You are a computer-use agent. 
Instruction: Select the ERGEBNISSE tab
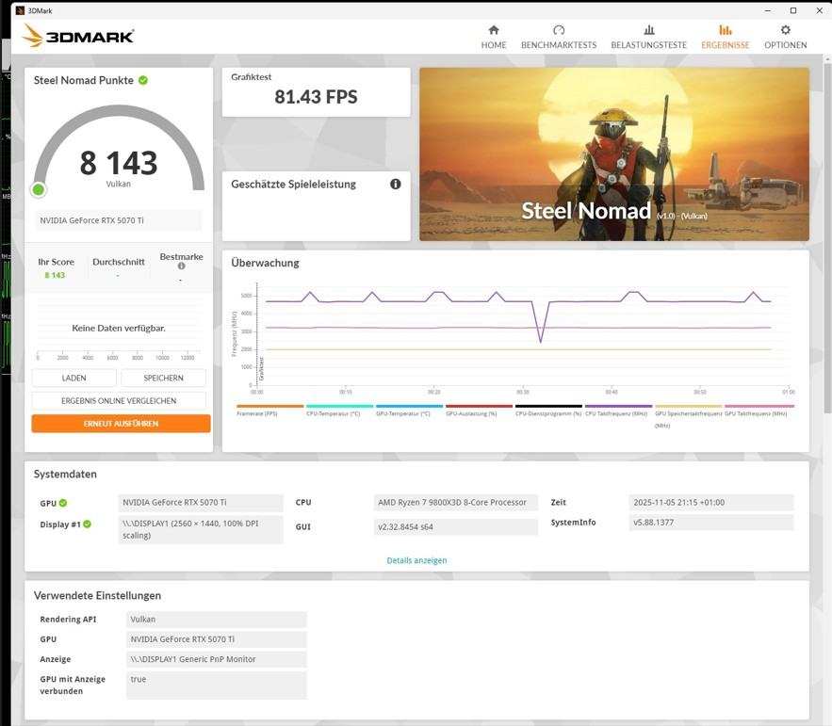click(x=726, y=37)
